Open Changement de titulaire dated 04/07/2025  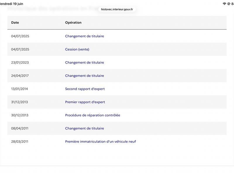pyautogui.click(x=85, y=36)
